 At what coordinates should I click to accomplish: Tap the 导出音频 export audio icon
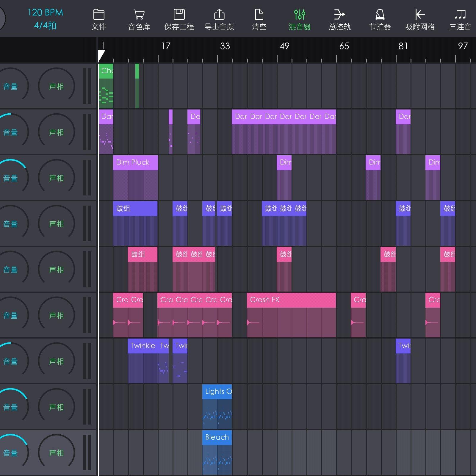219,15
